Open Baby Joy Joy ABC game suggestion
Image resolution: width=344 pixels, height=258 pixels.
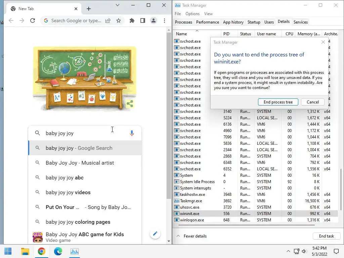click(x=85, y=237)
